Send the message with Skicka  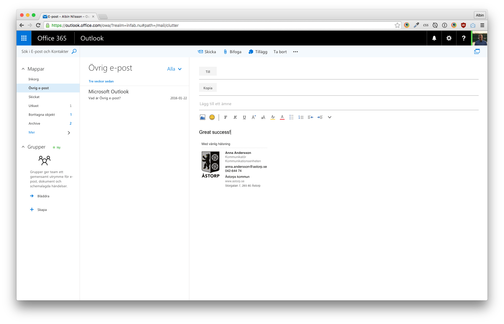coord(207,52)
